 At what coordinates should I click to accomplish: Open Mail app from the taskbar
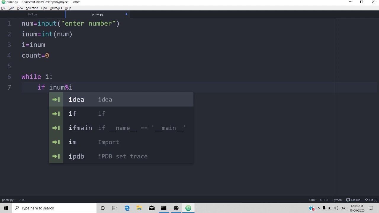[152, 208]
